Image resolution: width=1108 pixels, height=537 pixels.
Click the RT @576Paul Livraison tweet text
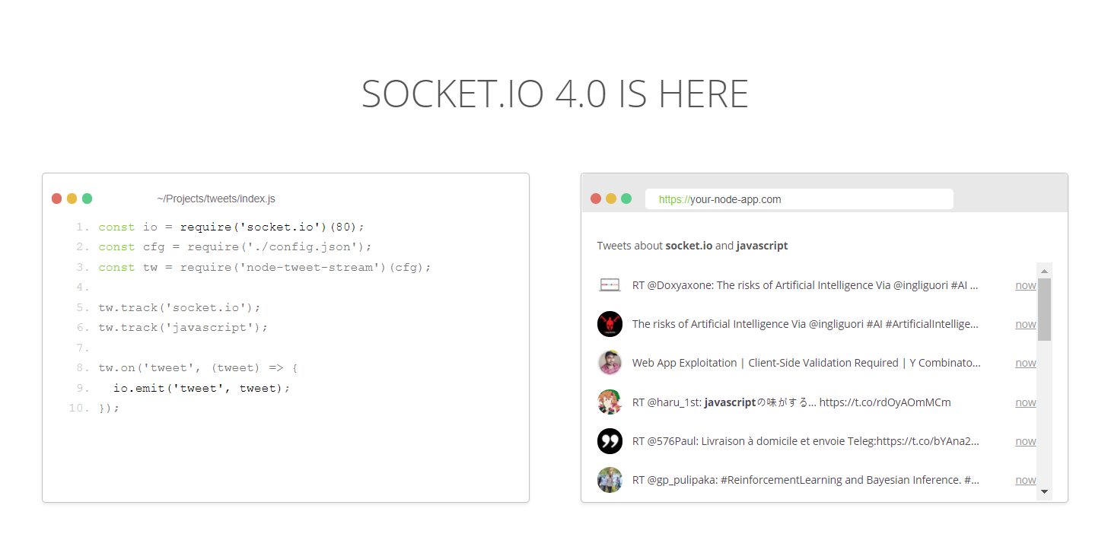click(x=806, y=441)
